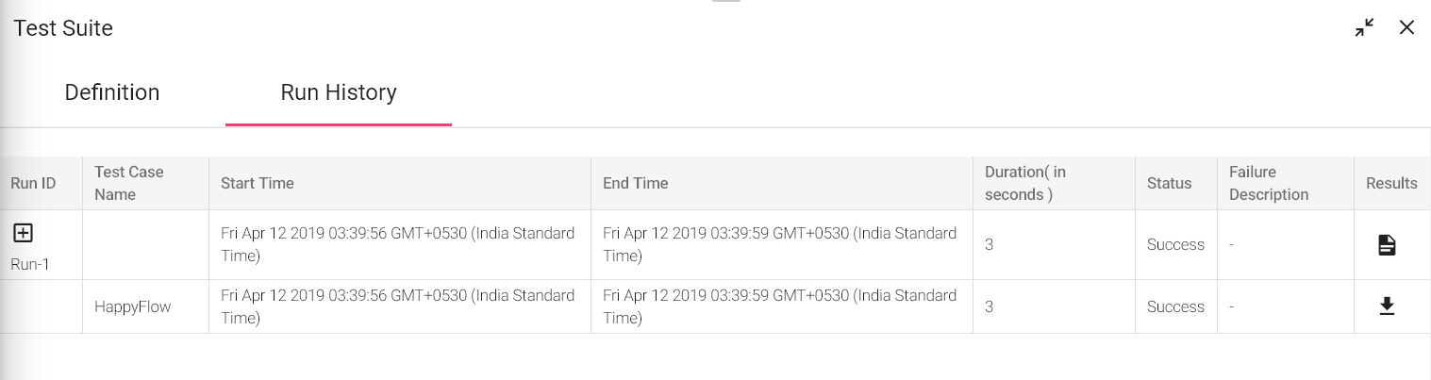Click the Status column header

click(x=1169, y=183)
